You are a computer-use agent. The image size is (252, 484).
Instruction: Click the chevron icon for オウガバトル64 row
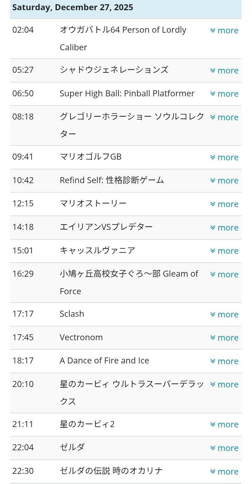coord(213,31)
